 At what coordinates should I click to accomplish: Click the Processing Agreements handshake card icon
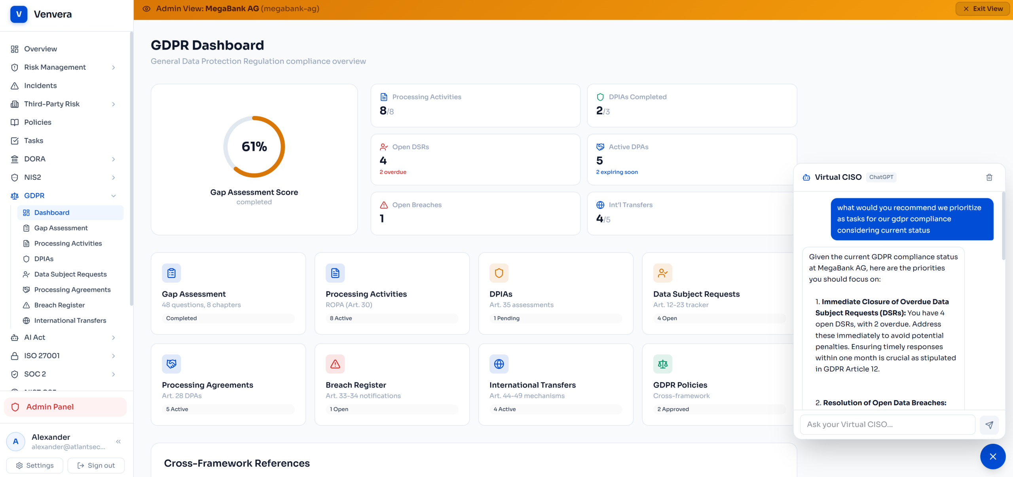pos(171,364)
